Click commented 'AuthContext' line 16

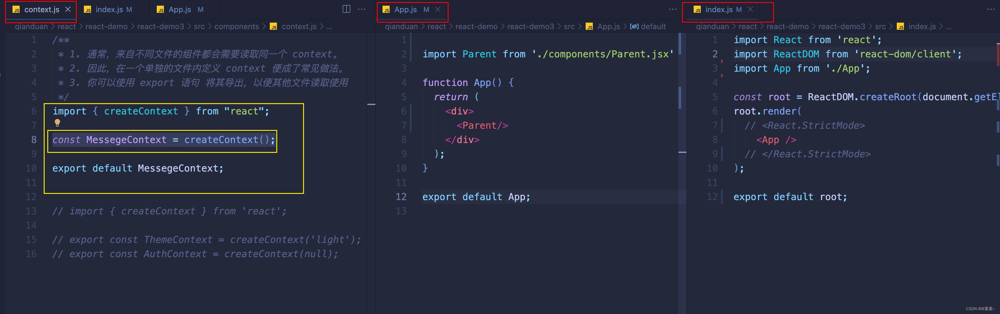click(x=195, y=254)
